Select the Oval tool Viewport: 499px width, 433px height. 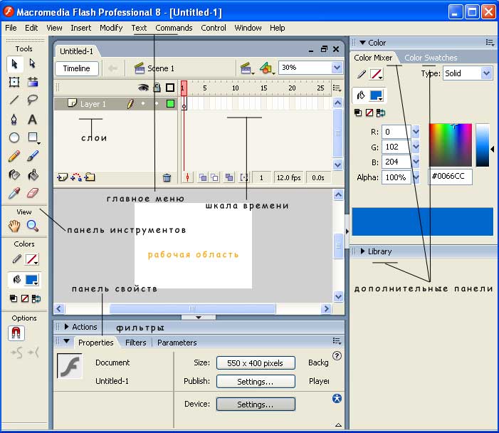coord(14,137)
